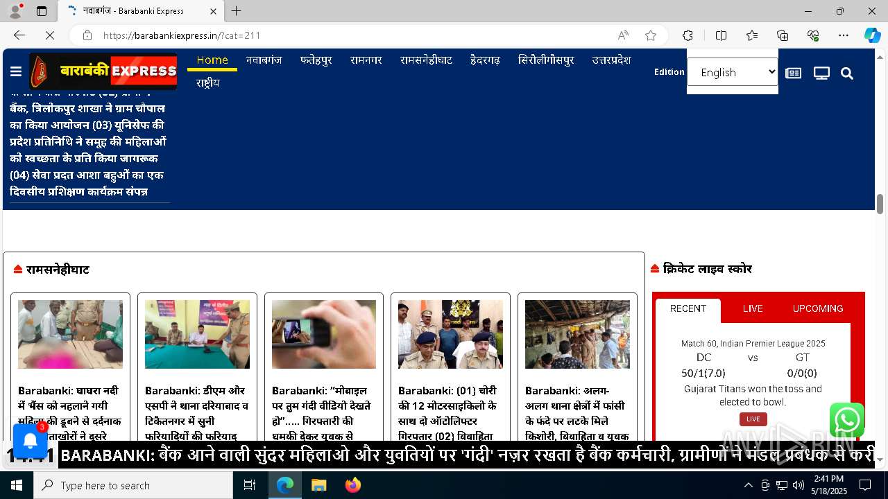Go to सिरौलीगौसपुर menu item

pyautogui.click(x=546, y=60)
